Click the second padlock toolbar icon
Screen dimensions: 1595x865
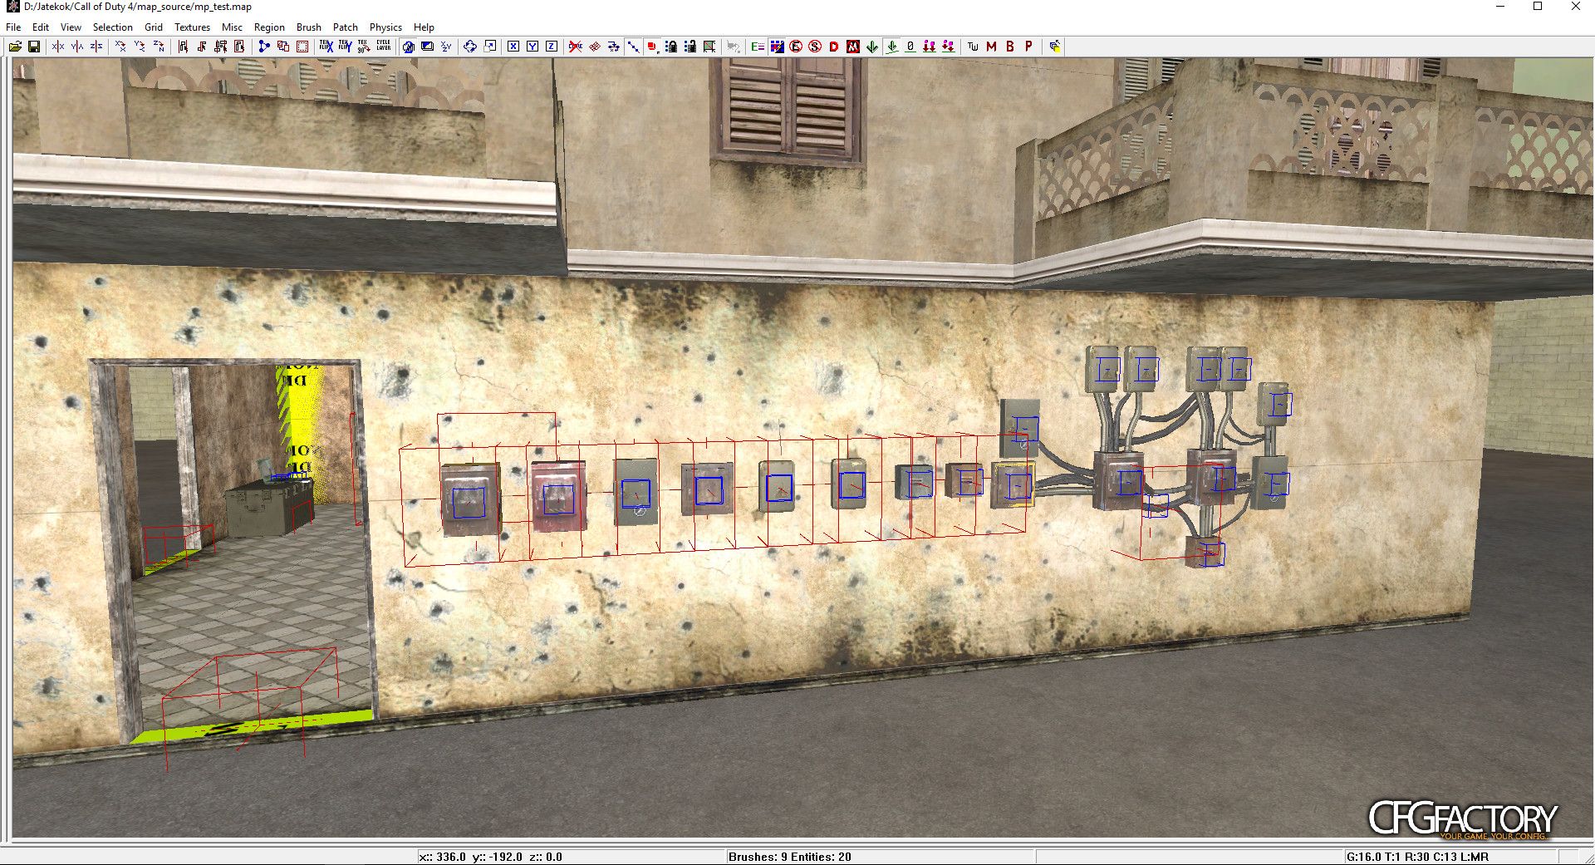690,47
